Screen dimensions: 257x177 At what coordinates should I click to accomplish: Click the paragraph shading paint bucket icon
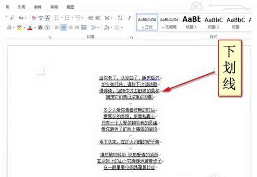107,28
